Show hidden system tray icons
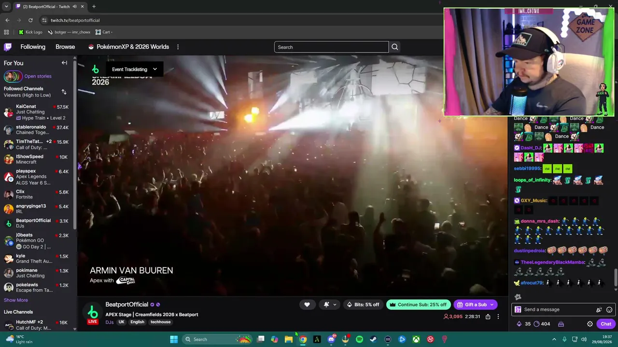 pyautogui.click(x=554, y=339)
